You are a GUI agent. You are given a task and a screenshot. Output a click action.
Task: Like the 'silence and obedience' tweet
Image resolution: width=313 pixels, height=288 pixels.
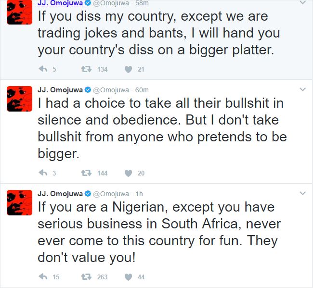128,173
